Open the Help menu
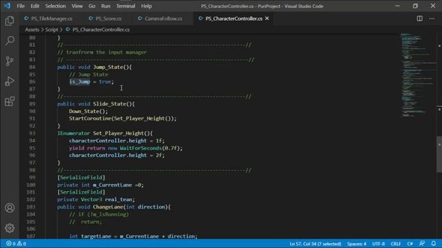Image resolution: width=442 pixels, height=248 pixels. click(146, 6)
